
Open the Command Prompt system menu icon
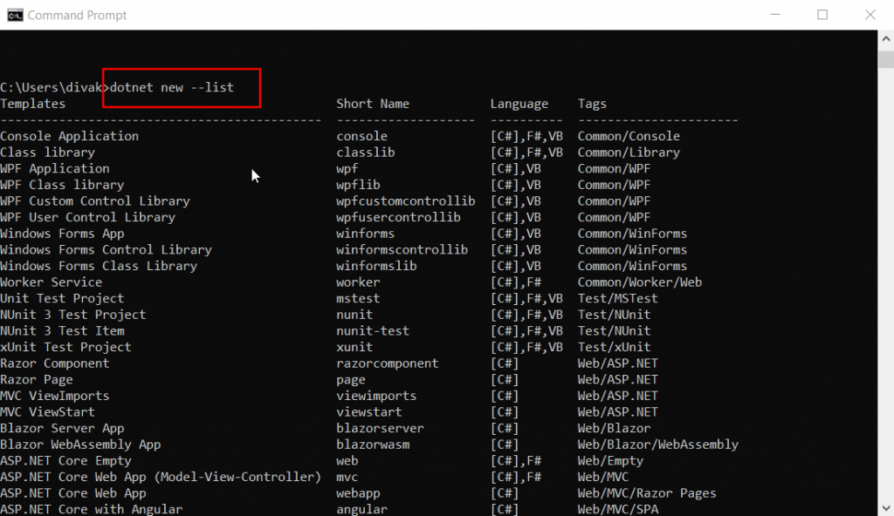(15, 15)
